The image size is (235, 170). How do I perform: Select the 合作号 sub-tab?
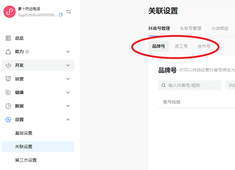point(204,46)
